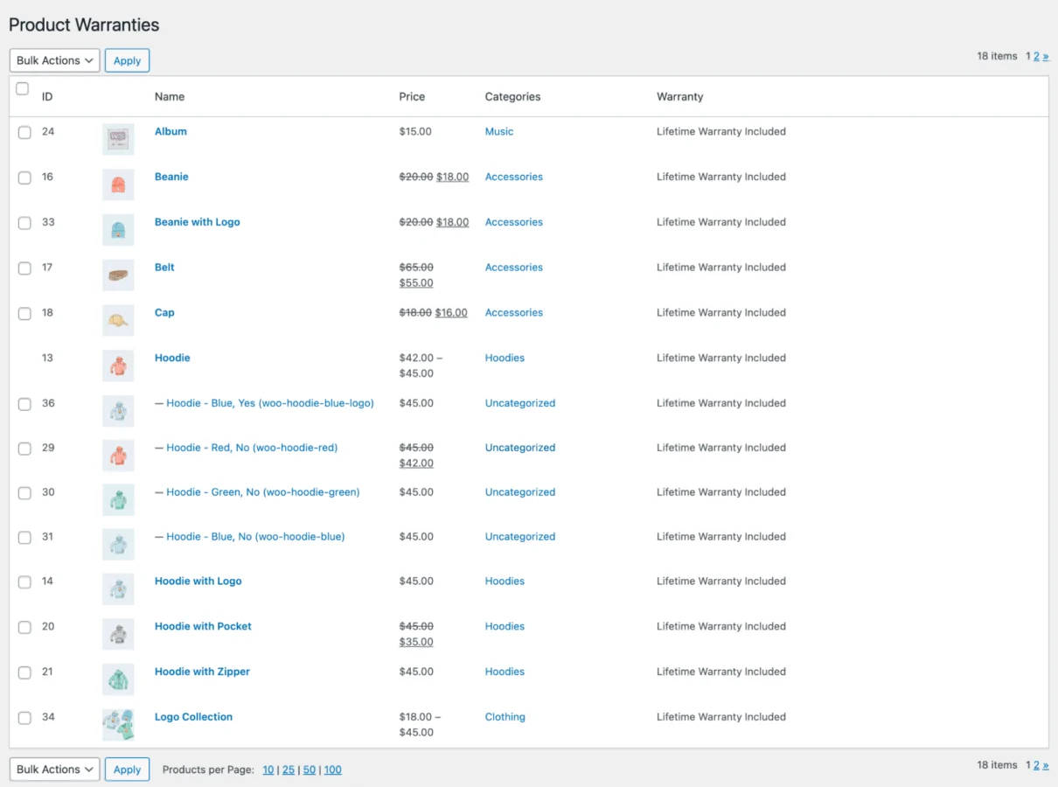This screenshot has height=787, width=1058.
Task: Tick the Hoodie with Pocket checkbox
Action: pos(24,627)
